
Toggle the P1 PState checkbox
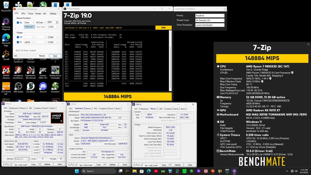(x=18, y=42)
